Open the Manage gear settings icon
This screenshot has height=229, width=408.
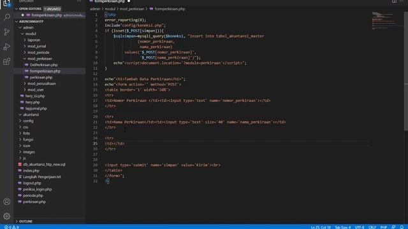7,216
